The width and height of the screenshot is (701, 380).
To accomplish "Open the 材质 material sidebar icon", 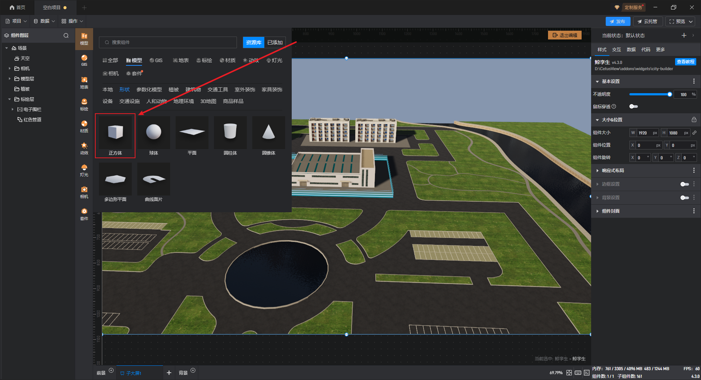I will (84, 126).
